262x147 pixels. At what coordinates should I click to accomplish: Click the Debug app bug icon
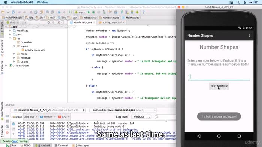[94, 12]
